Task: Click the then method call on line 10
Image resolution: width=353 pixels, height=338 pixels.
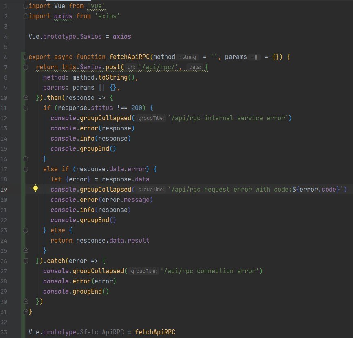Action: pos(54,98)
